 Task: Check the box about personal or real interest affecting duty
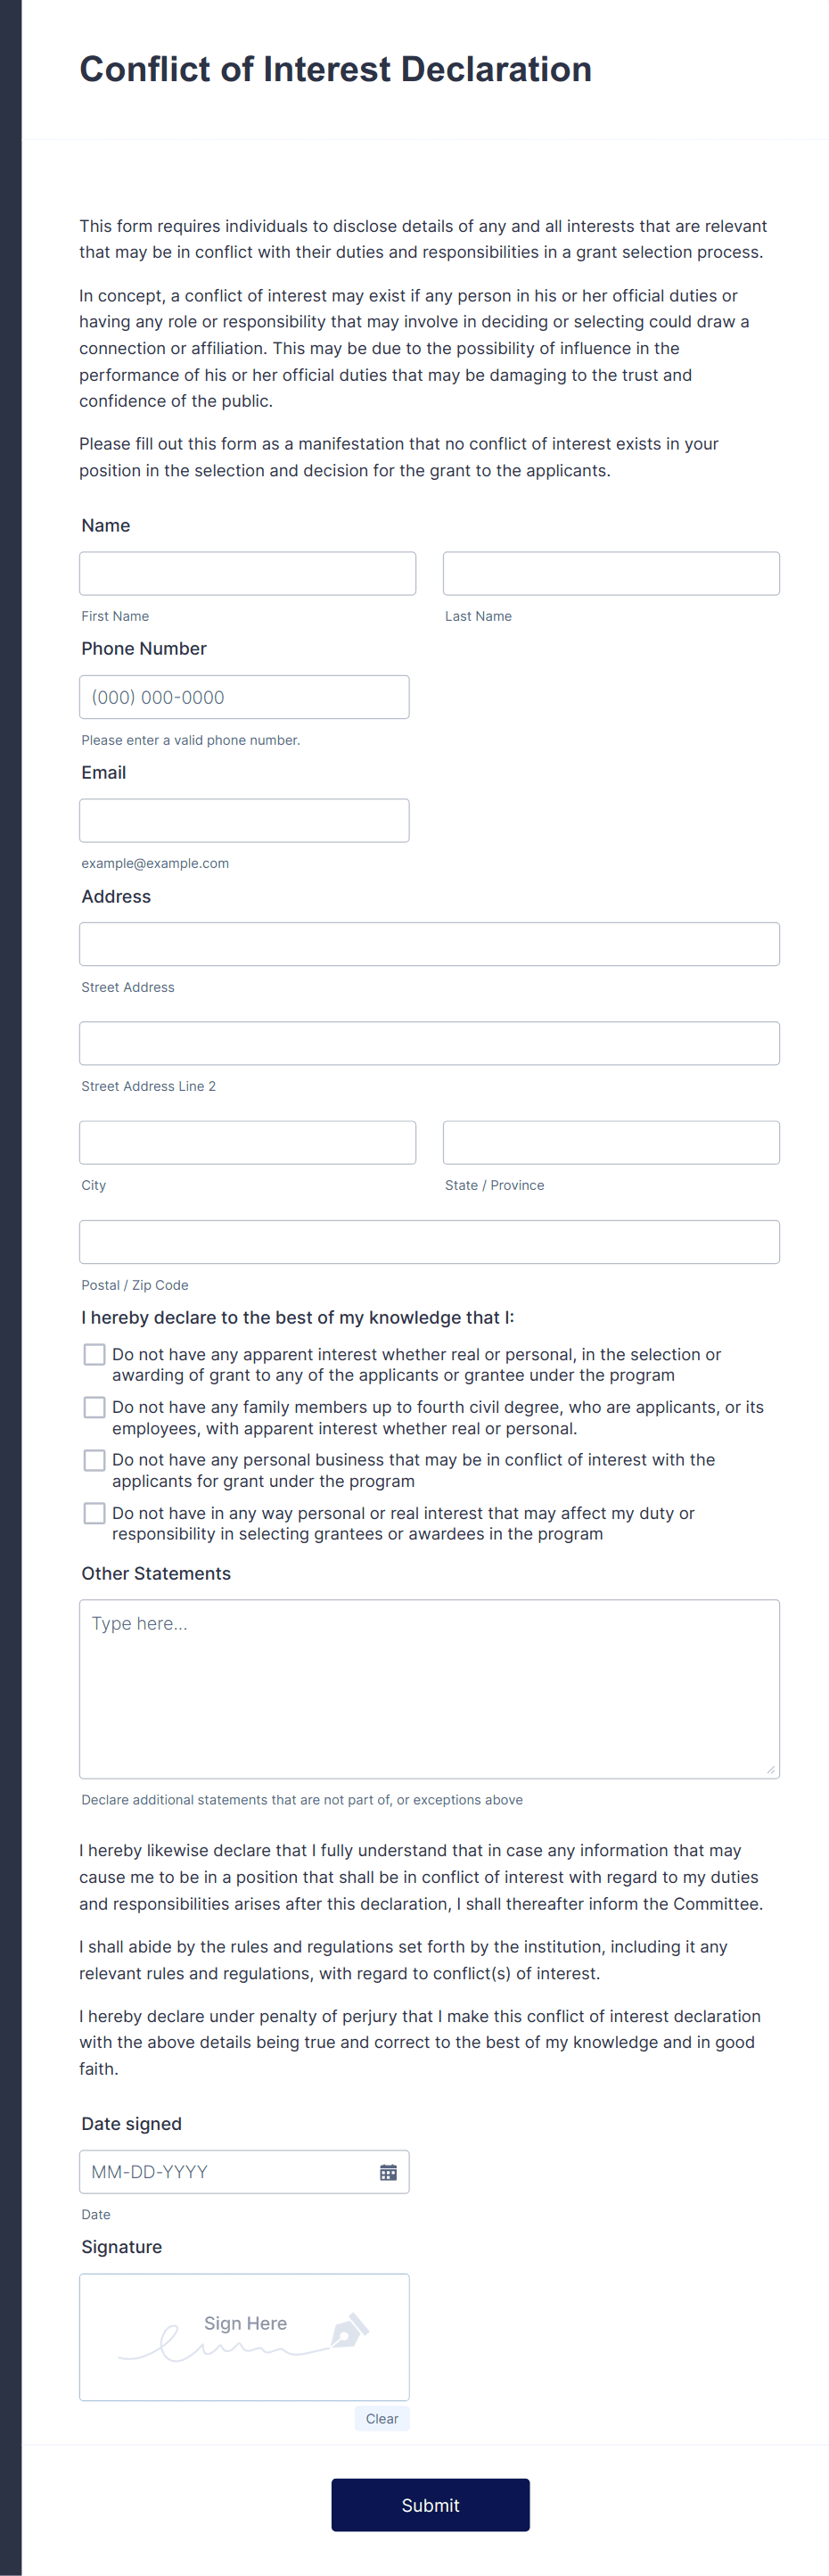pos(94,1513)
